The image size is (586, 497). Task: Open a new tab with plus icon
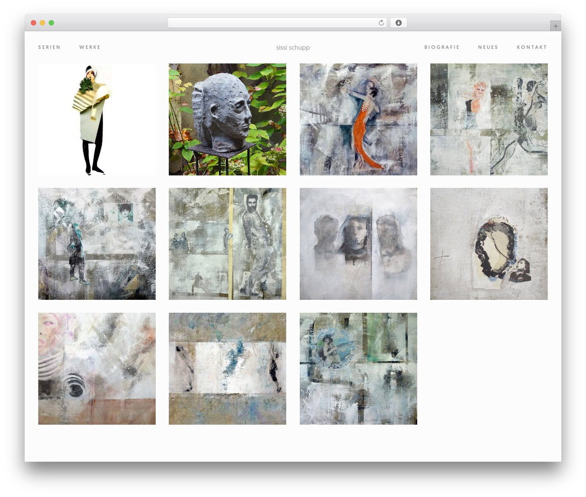point(555,26)
